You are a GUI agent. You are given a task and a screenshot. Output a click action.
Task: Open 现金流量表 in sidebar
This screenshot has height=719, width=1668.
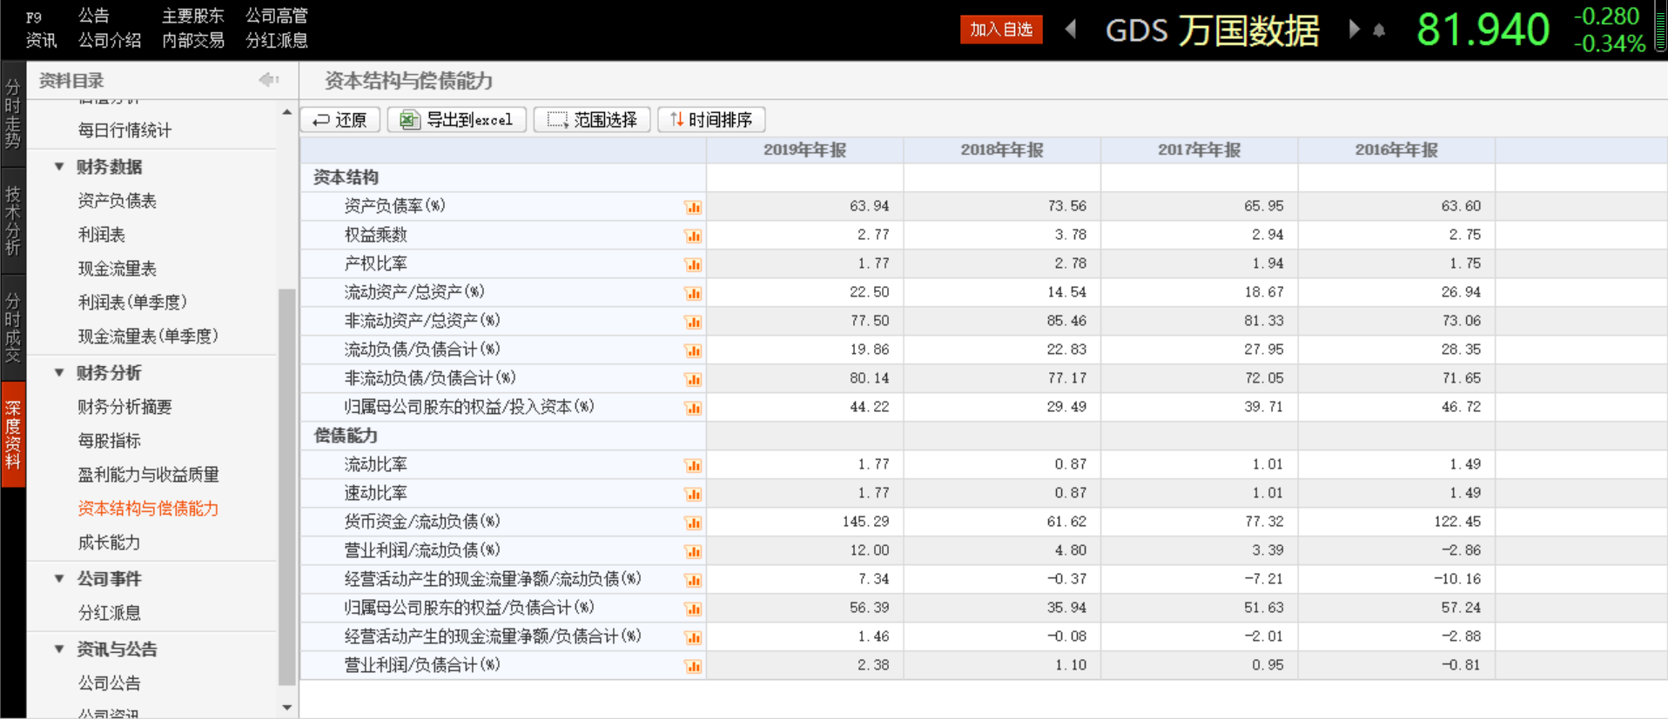pos(118,269)
